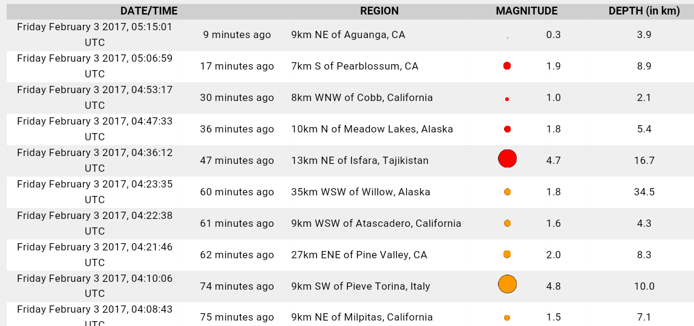Click the orange circle for Atascadero, California
This screenshot has width=694, height=326.
click(507, 223)
